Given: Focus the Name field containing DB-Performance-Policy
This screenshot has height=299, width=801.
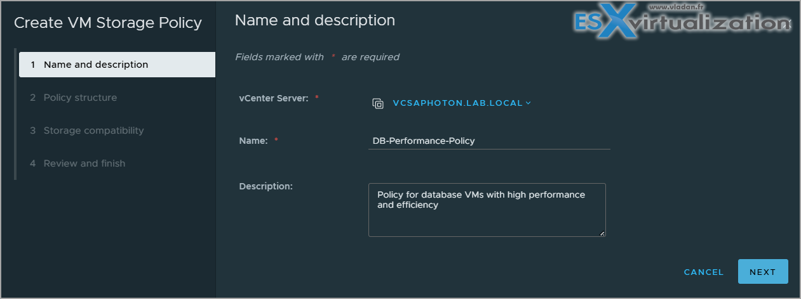Looking at the screenshot, I should pyautogui.click(x=489, y=141).
